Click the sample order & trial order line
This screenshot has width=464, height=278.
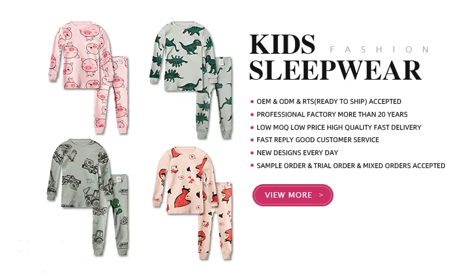tap(351, 166)
